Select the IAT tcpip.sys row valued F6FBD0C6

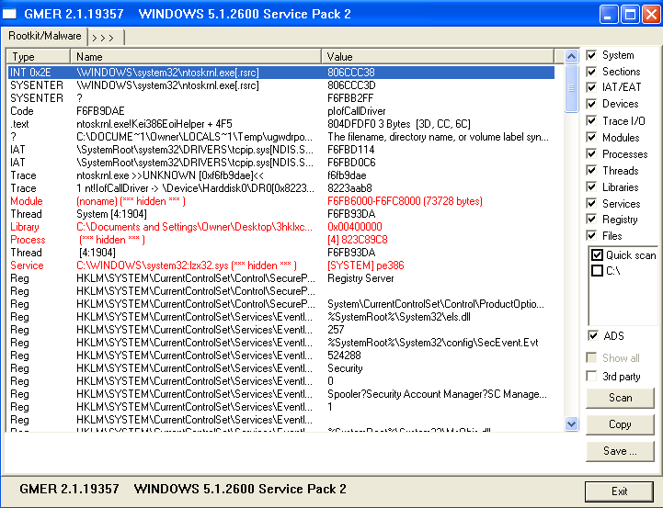coord(281,163)
